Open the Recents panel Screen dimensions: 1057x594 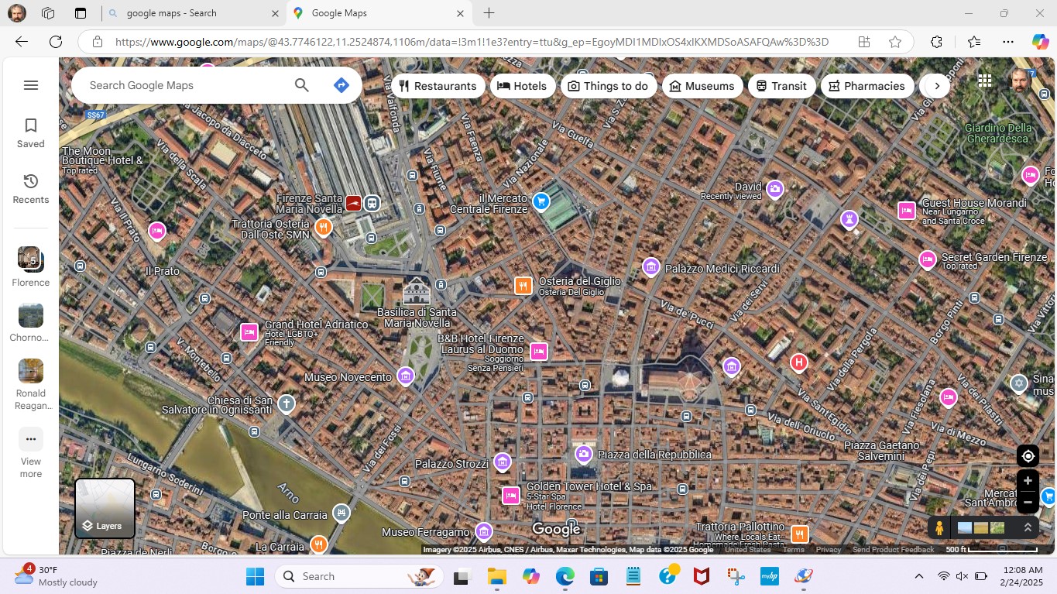click(31, 189)
